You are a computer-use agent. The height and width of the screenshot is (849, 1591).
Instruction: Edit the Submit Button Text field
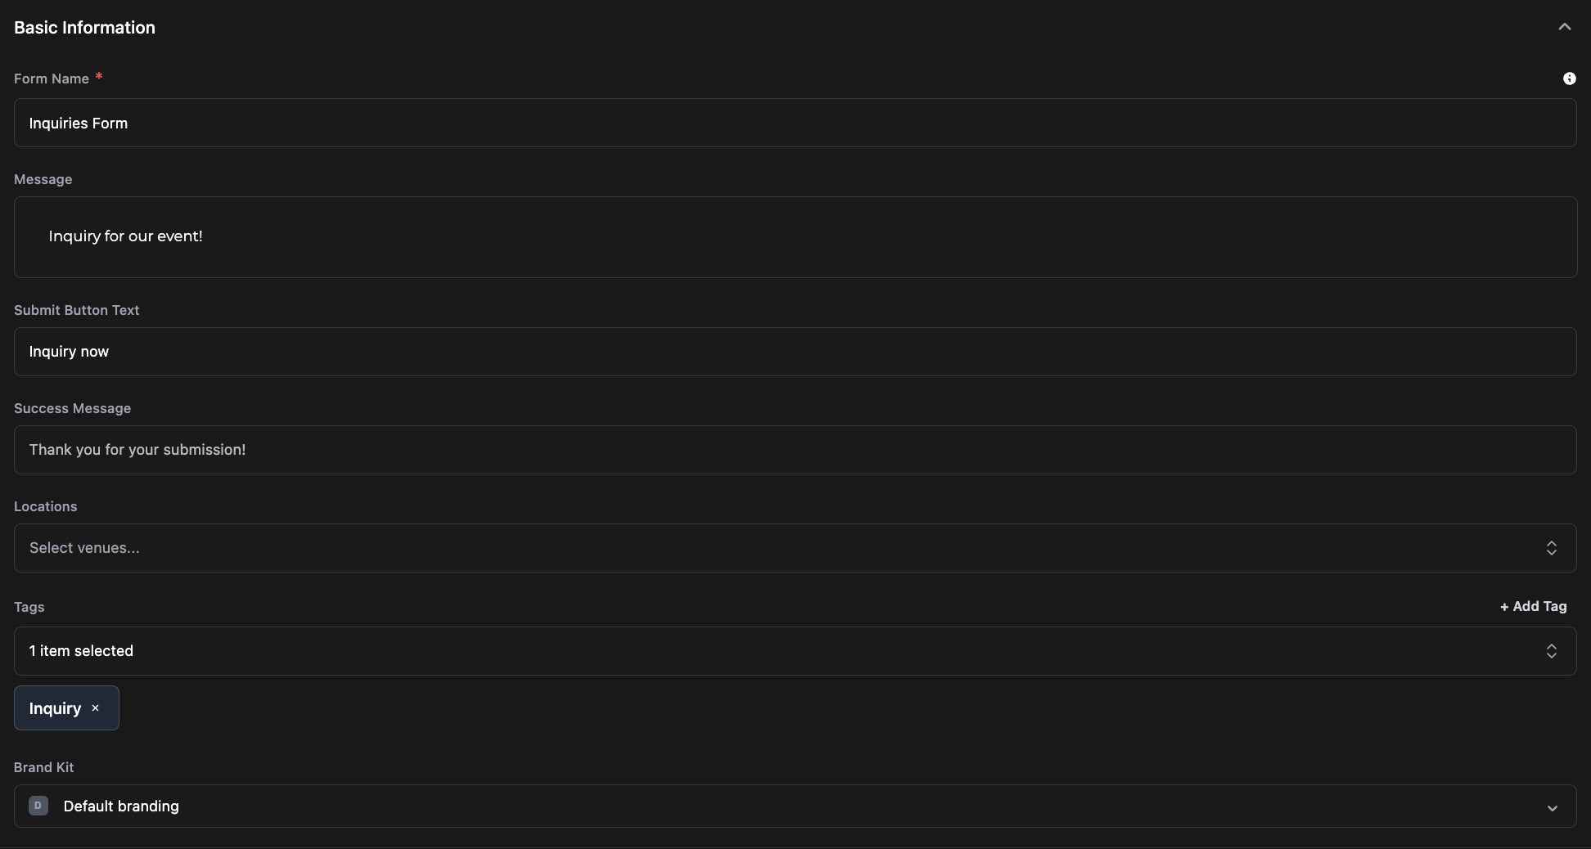[794, 352]
